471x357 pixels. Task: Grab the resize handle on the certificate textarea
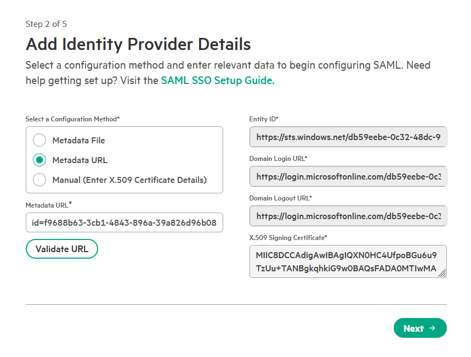click(x=442, y=273)
